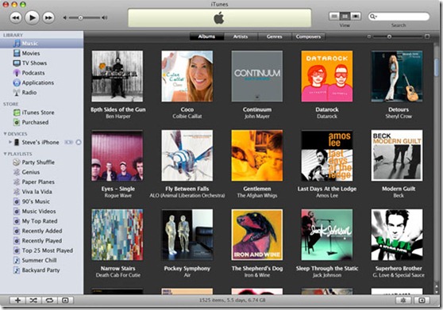Click into the Search field
This screenshot has height=310, width=443.
tap(399, 17)
